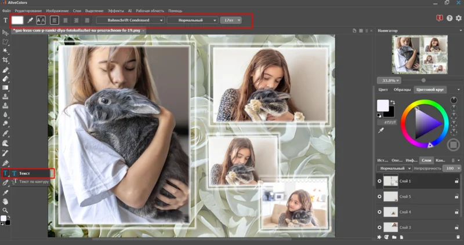464x245 pixels.
Task: Click the help question mark icon
Action: coord(449,19)
